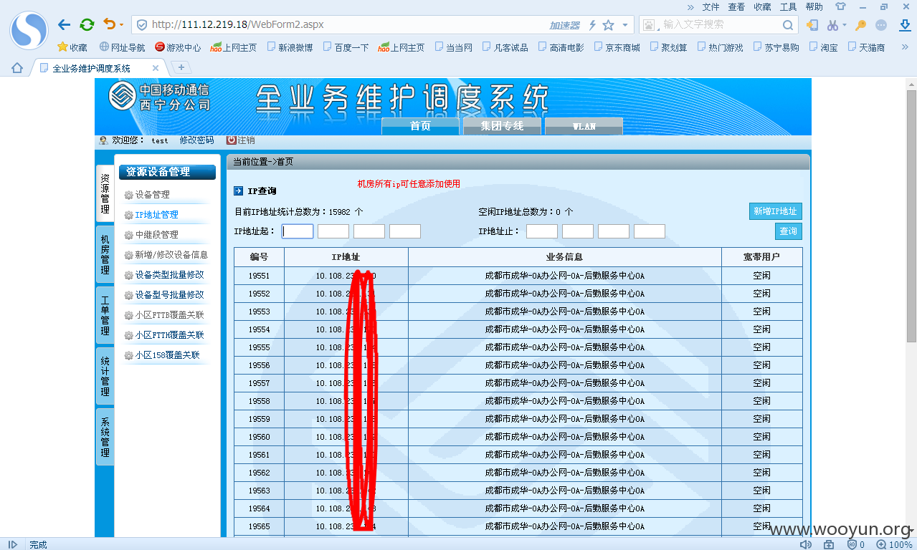Click the 收藏 favorites star in bookmarks bar
The image size is (917, 550).
click(x=72, y=47)
